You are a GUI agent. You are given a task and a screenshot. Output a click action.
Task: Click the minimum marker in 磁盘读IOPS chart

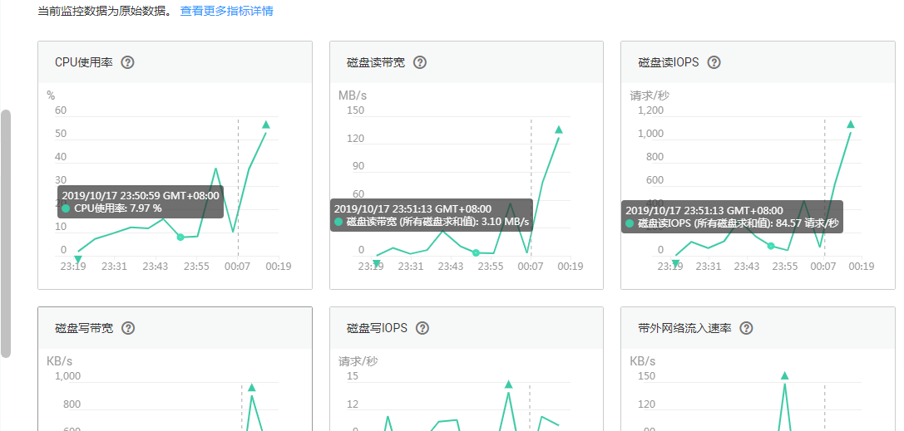coord(675,263)
